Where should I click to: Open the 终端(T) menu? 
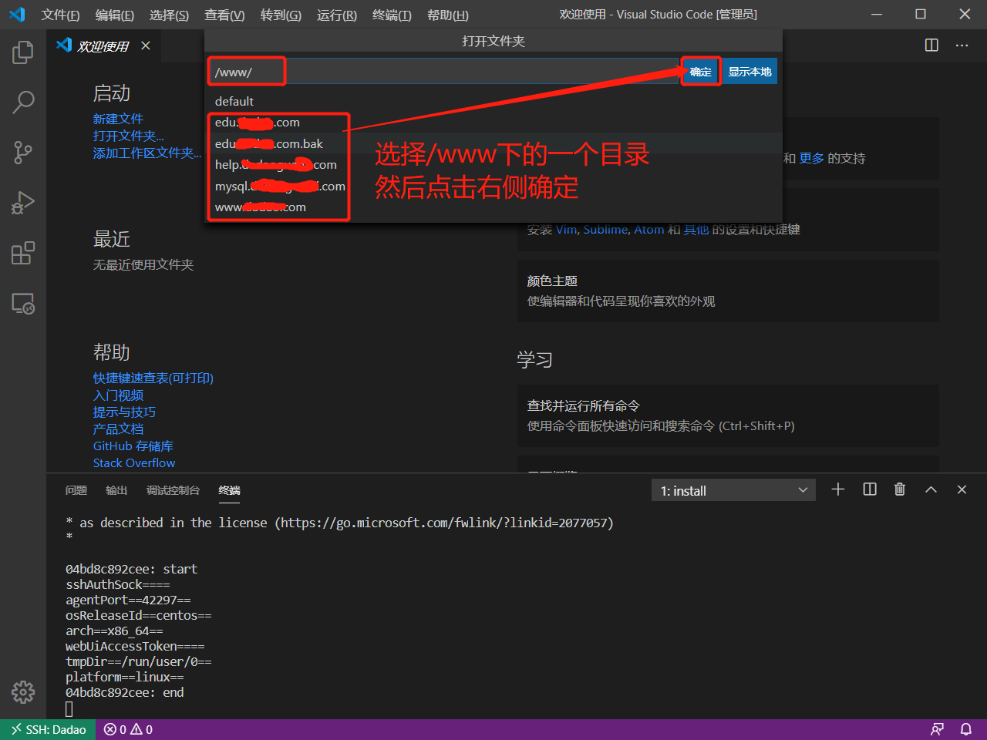(x=392, y=15)
